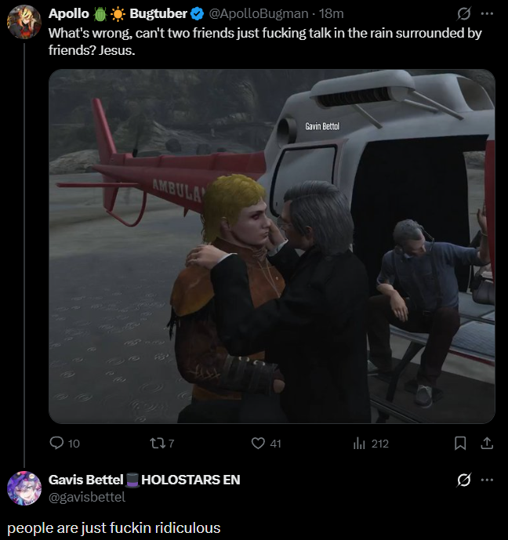The width and height of the screenshot is (508, 540).
Task: Open the Gavis Bettel HOLOSTARS EN name
Action: (144, 480)
